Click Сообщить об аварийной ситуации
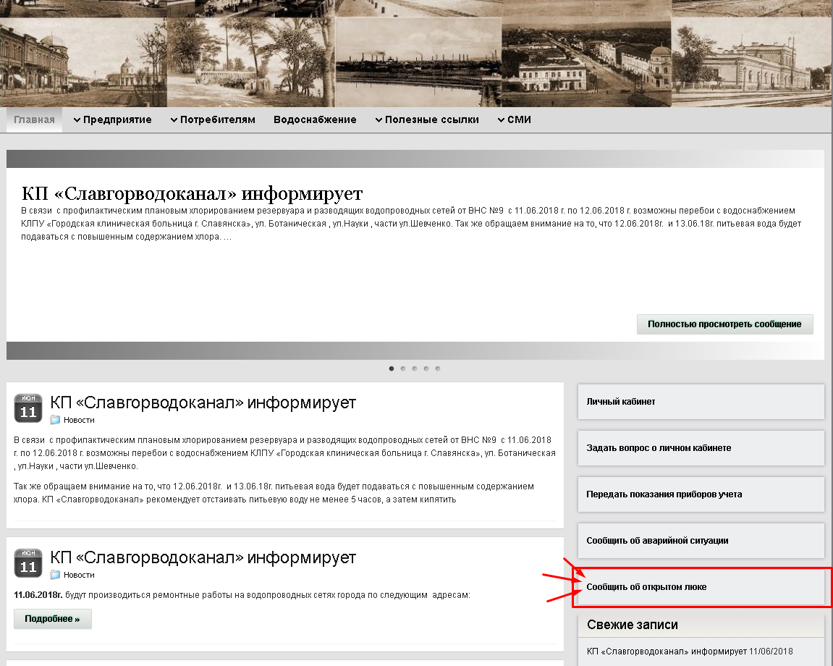Image resolution: width=833 pixels, height=666 pixels. click(701, 541)
